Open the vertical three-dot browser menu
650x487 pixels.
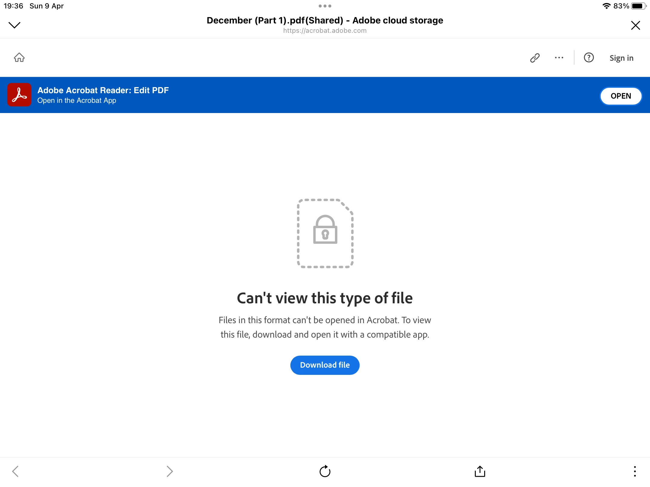pyautogui.click(x=635, y=471)
